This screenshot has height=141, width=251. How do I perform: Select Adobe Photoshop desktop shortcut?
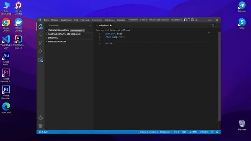[x=6, y=92]
